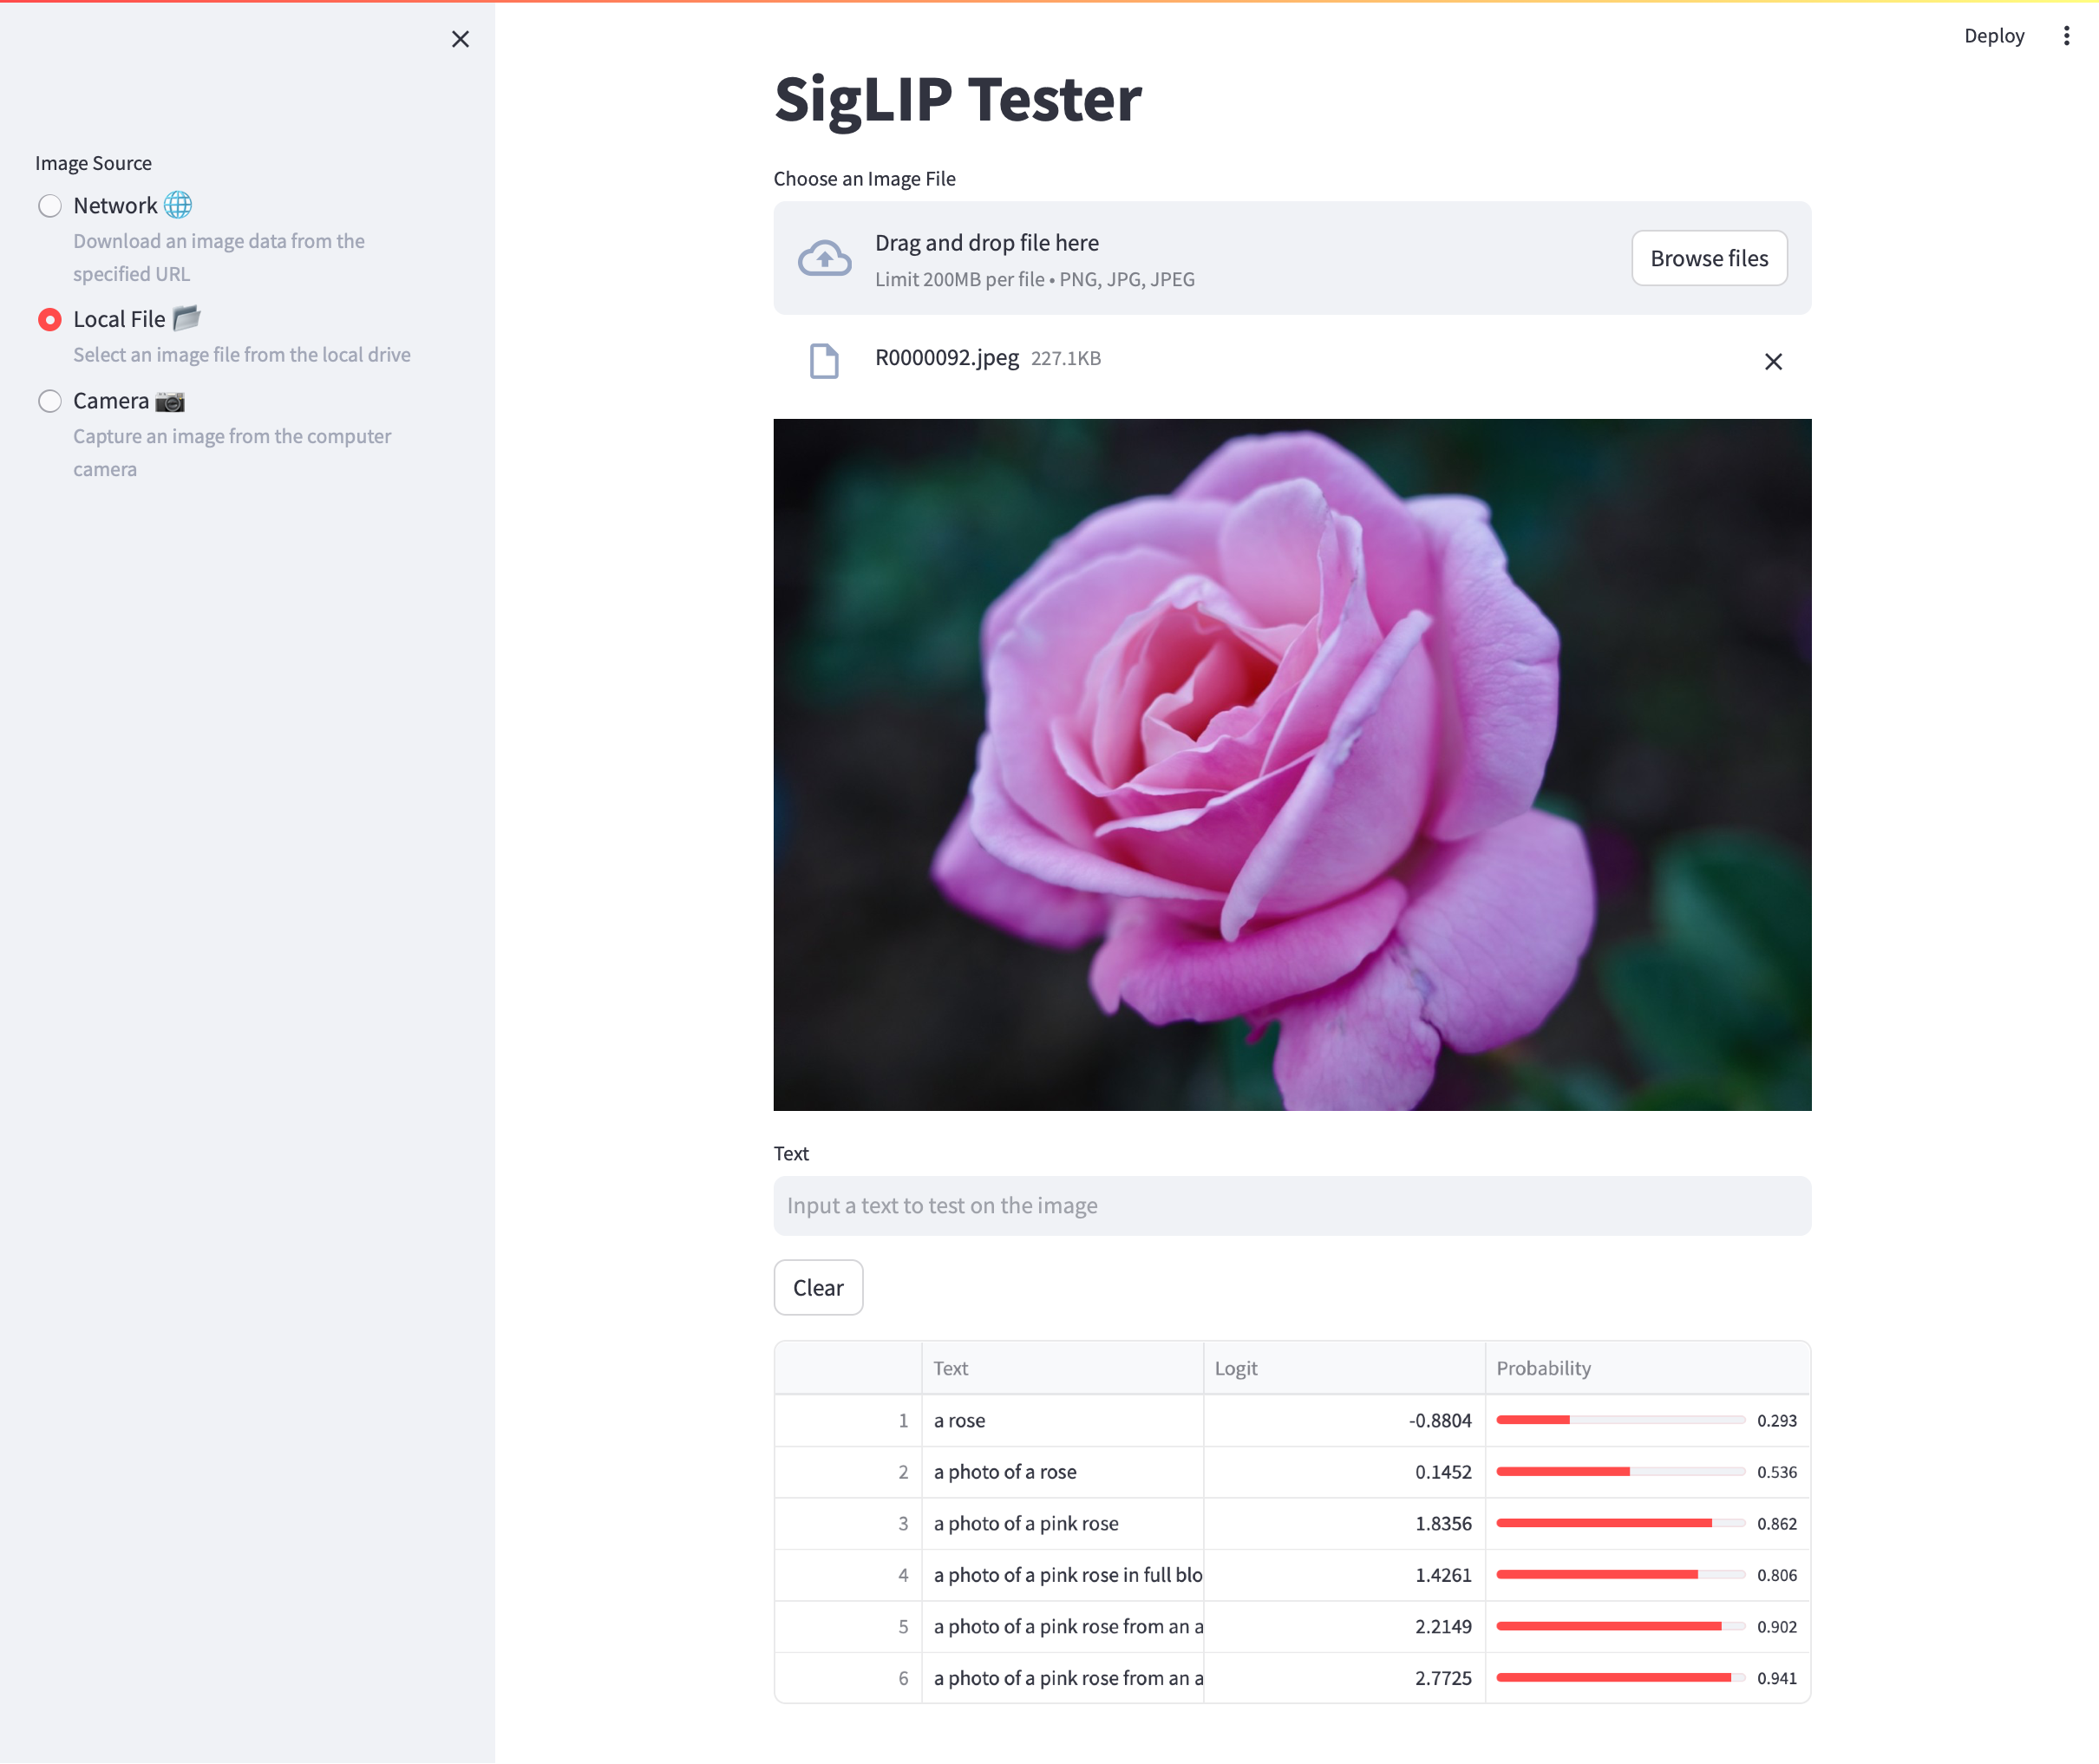The image size is (2099, 1764).
Task: Select the Camera image source radio
Action: (x=50, y=401)
